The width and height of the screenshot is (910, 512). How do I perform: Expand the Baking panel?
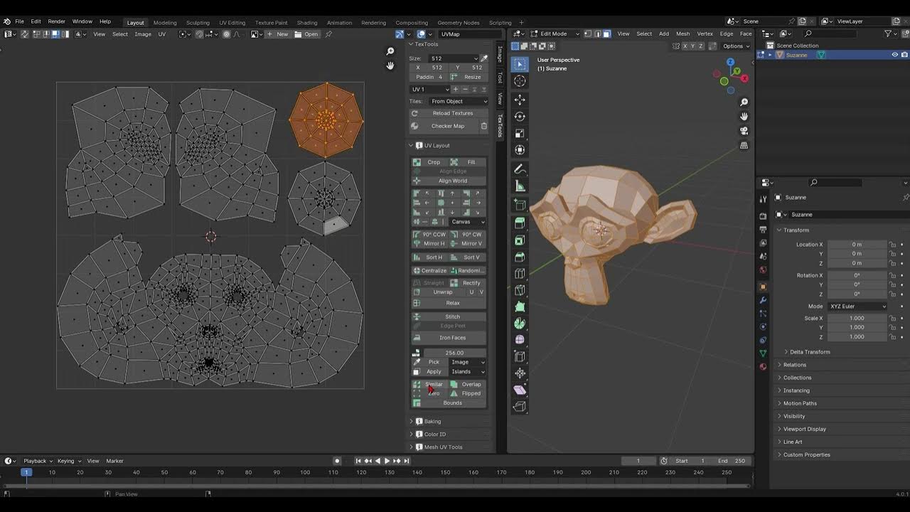[x=432, y=422]
